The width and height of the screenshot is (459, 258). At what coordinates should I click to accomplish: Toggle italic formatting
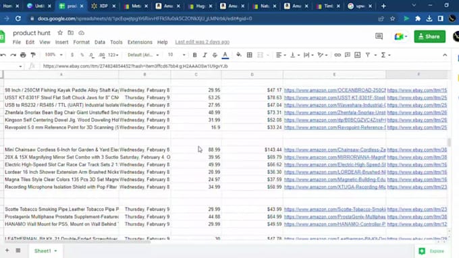point(205,55)
